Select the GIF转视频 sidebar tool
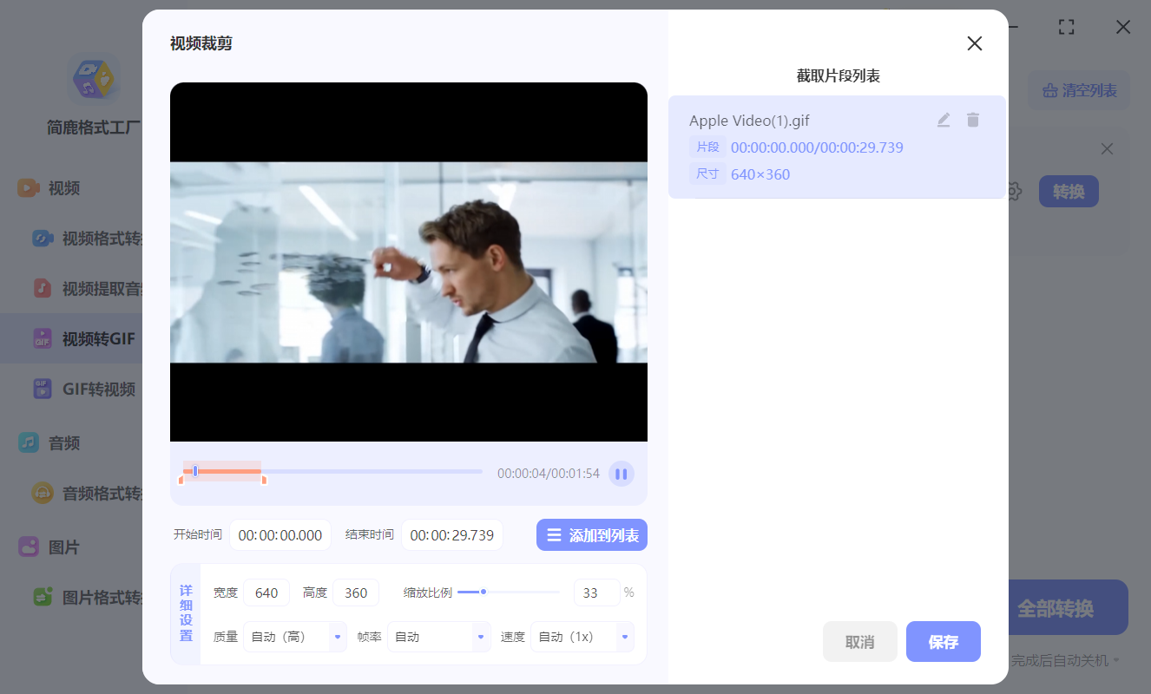This screenshot has width=1151, height=694. point(95,390)
